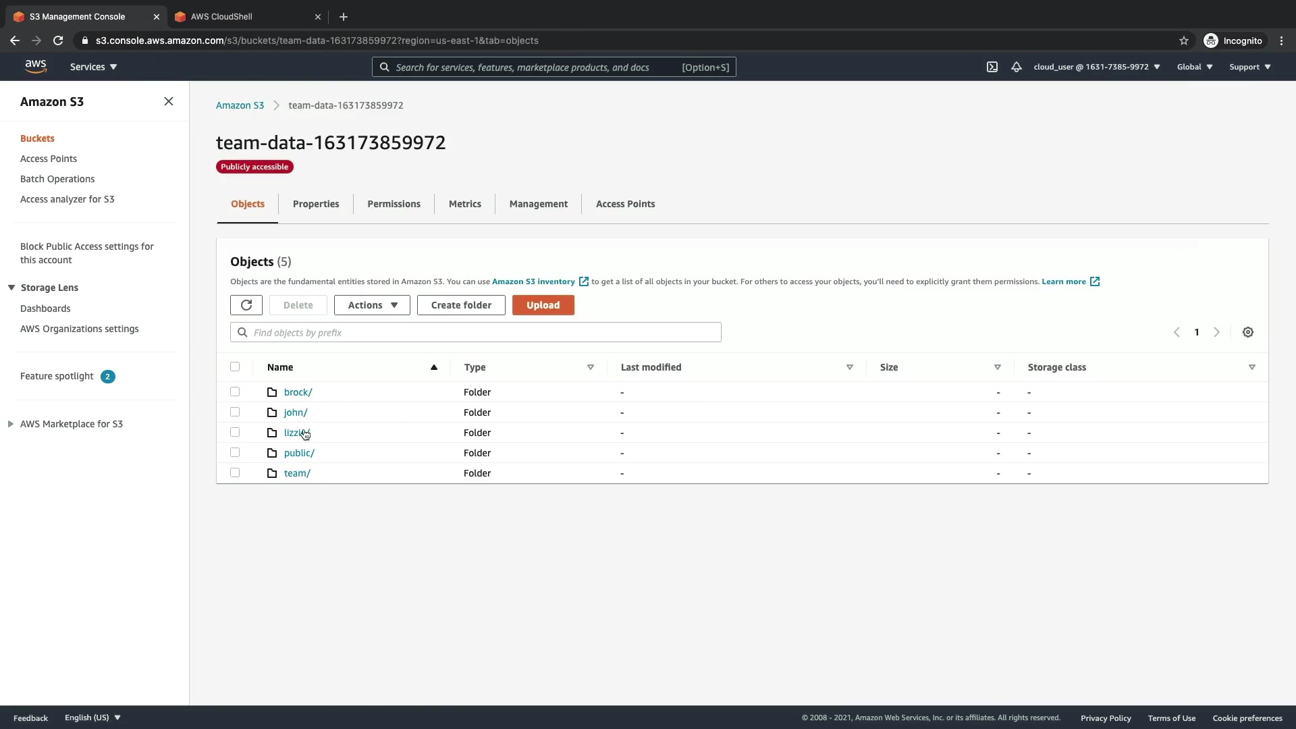
Task: Toggle the select-all objects checkbox
Action: pos(235,367)
